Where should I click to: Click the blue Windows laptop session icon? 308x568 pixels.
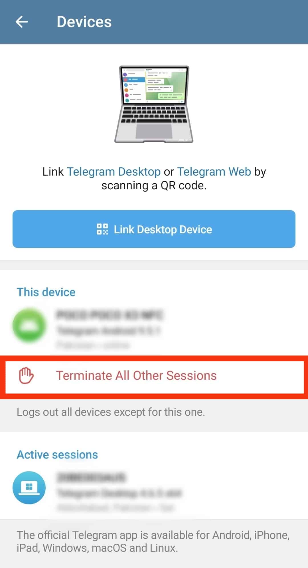click(29, 487)
